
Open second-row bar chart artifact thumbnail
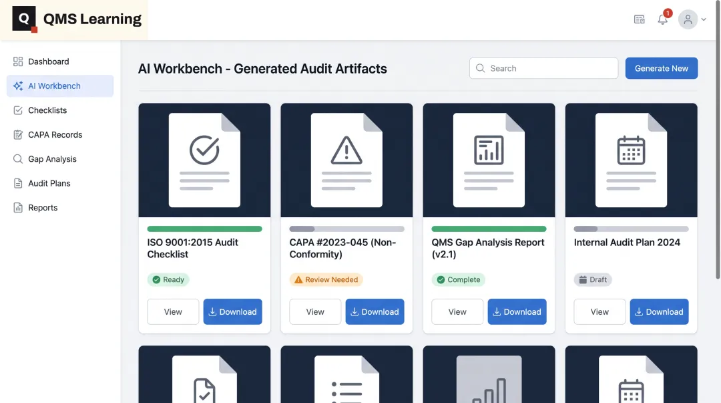(x=489, y=374)
